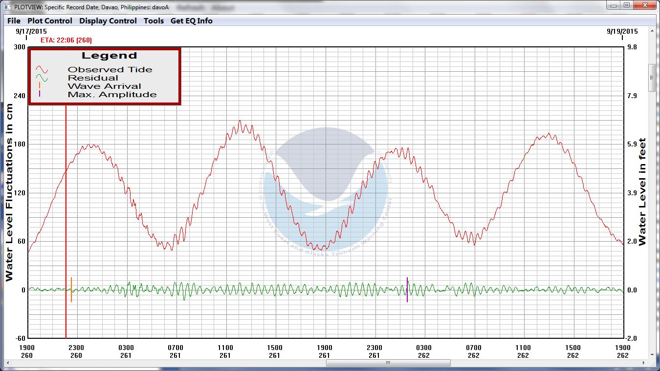The height and width of the screenshot is (371, 660).
Task: Click the 0700 261 time axis label
Action: [176, 351]
